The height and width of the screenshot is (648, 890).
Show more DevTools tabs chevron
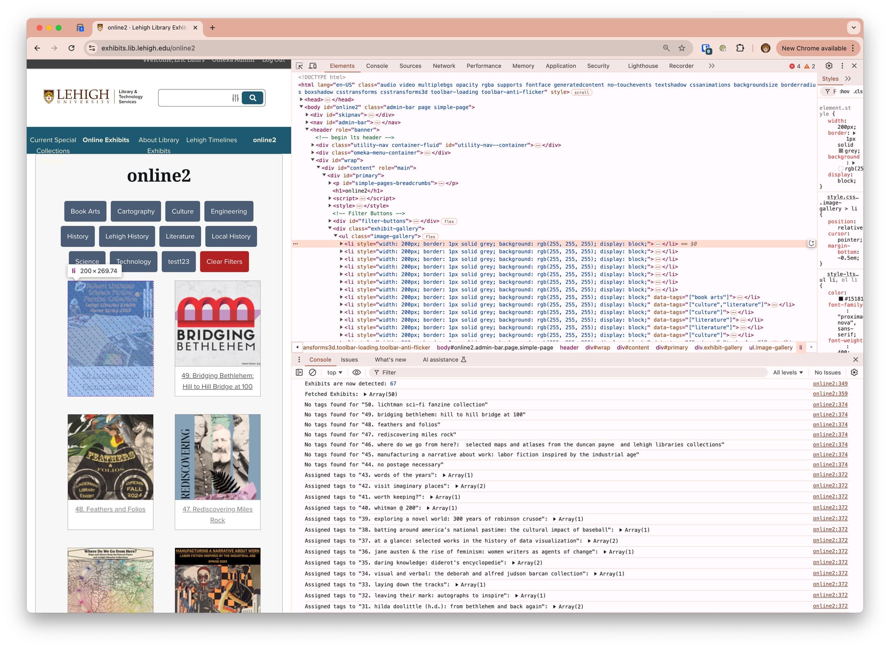point(712,66)
